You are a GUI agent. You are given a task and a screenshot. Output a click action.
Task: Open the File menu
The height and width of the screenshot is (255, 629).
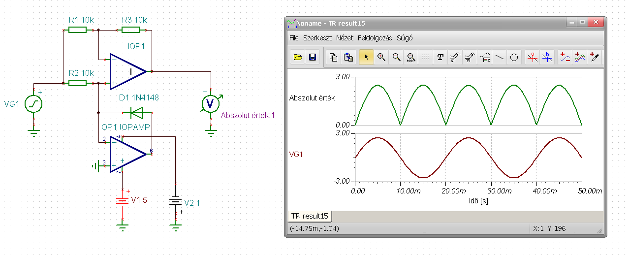294,38
